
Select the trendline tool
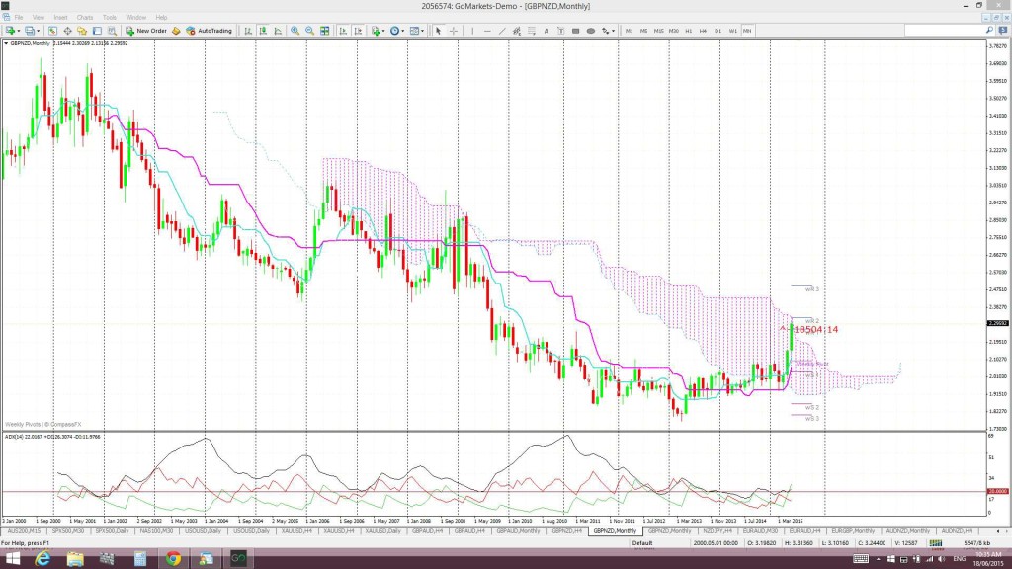pyautogui.click(x=502, y=31)
